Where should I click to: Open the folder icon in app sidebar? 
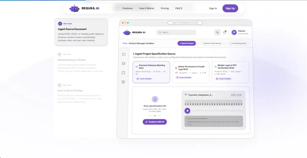[123, 54]
